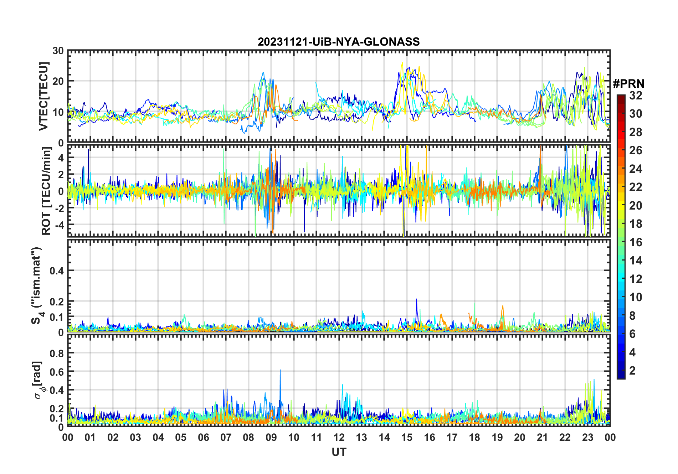Click x-axis tick label 18
This screenshot has height=474, width=678.
click(x=474, y=437)
